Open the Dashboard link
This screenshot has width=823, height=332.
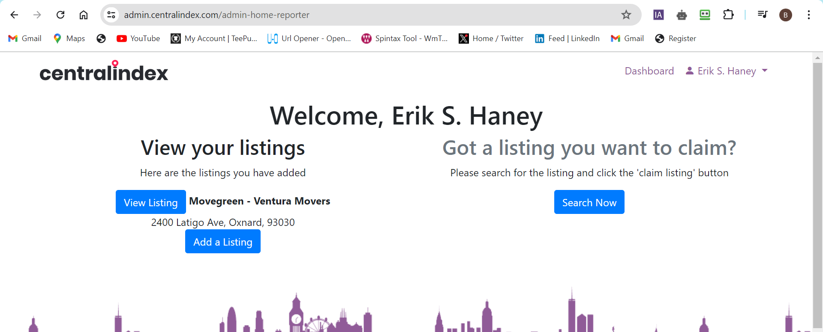click(649, 71)
